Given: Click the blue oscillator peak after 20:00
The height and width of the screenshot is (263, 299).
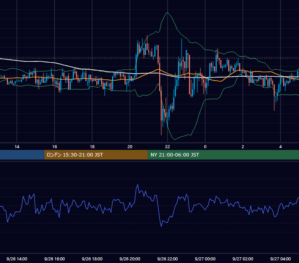Looking at the screenshot, I should (138, 185).
